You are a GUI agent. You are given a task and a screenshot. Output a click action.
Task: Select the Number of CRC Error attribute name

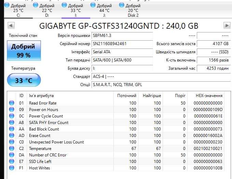47,155
